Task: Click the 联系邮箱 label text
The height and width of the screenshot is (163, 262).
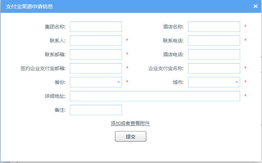Action: coord(55,54)
